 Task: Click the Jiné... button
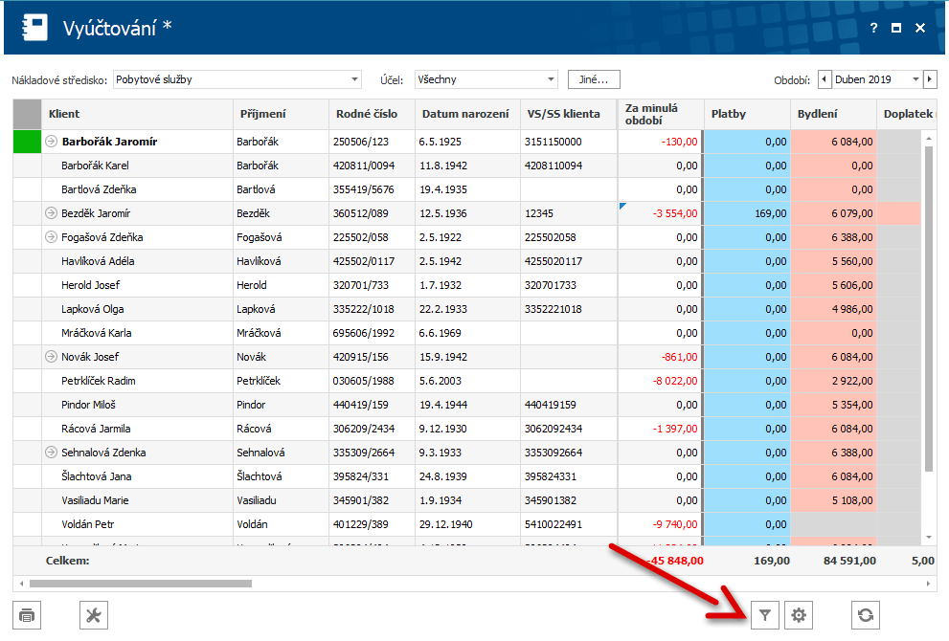tap(594, 79)
